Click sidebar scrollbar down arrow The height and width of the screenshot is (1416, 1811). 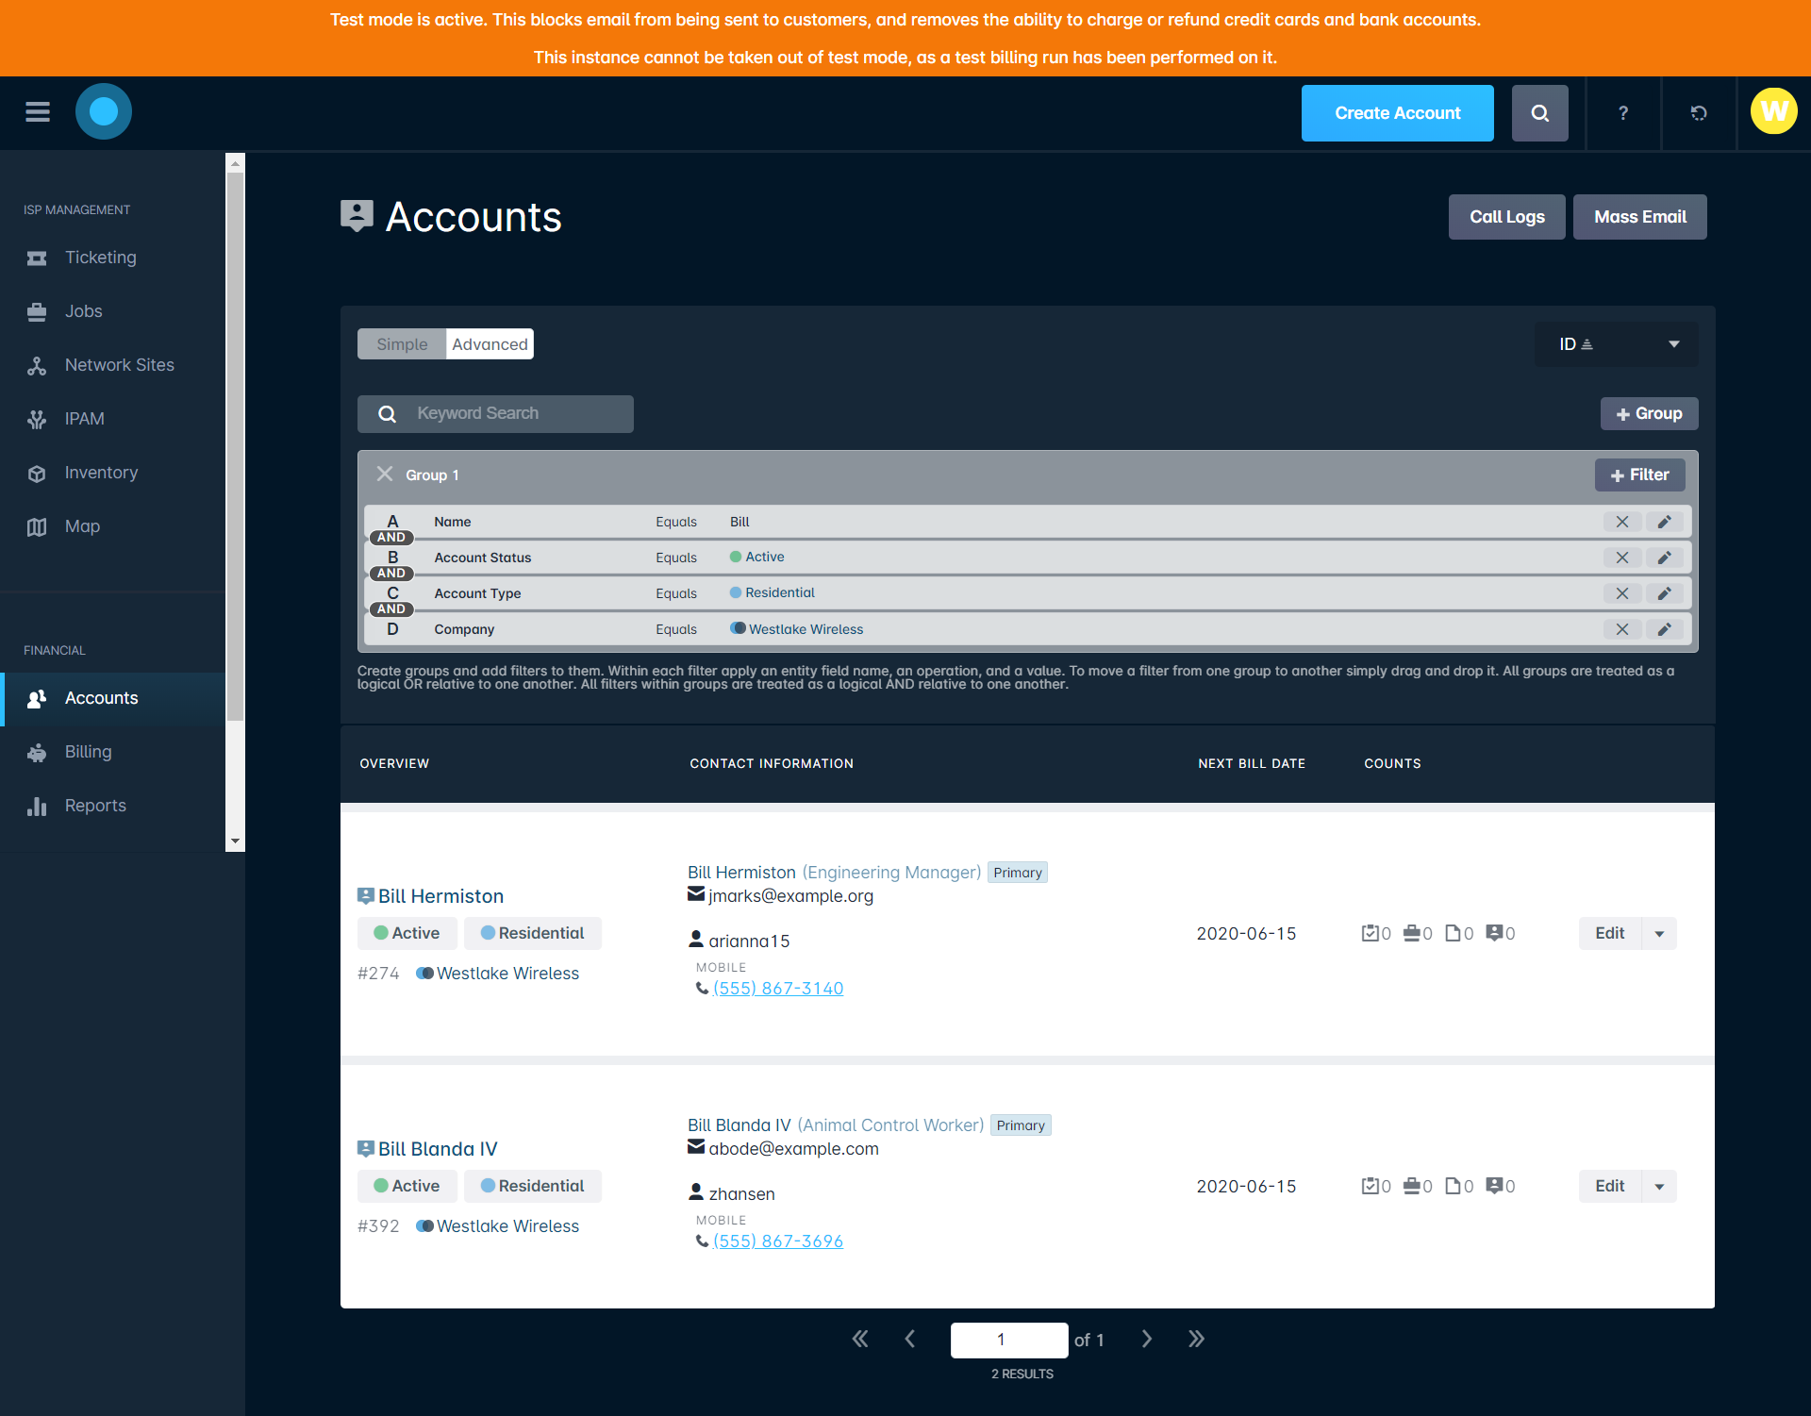coord(235,841)
